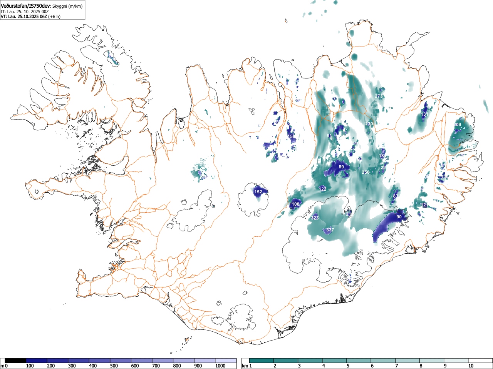The image size is (493, 369).
Task: Click the IT: Lau. 25. 10. 2025 00Z line
Action: click(x=25, y=12)
